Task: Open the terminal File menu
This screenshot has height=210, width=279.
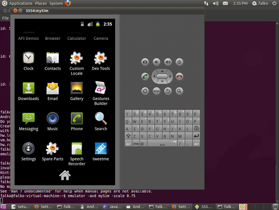Action: (5, 18)
